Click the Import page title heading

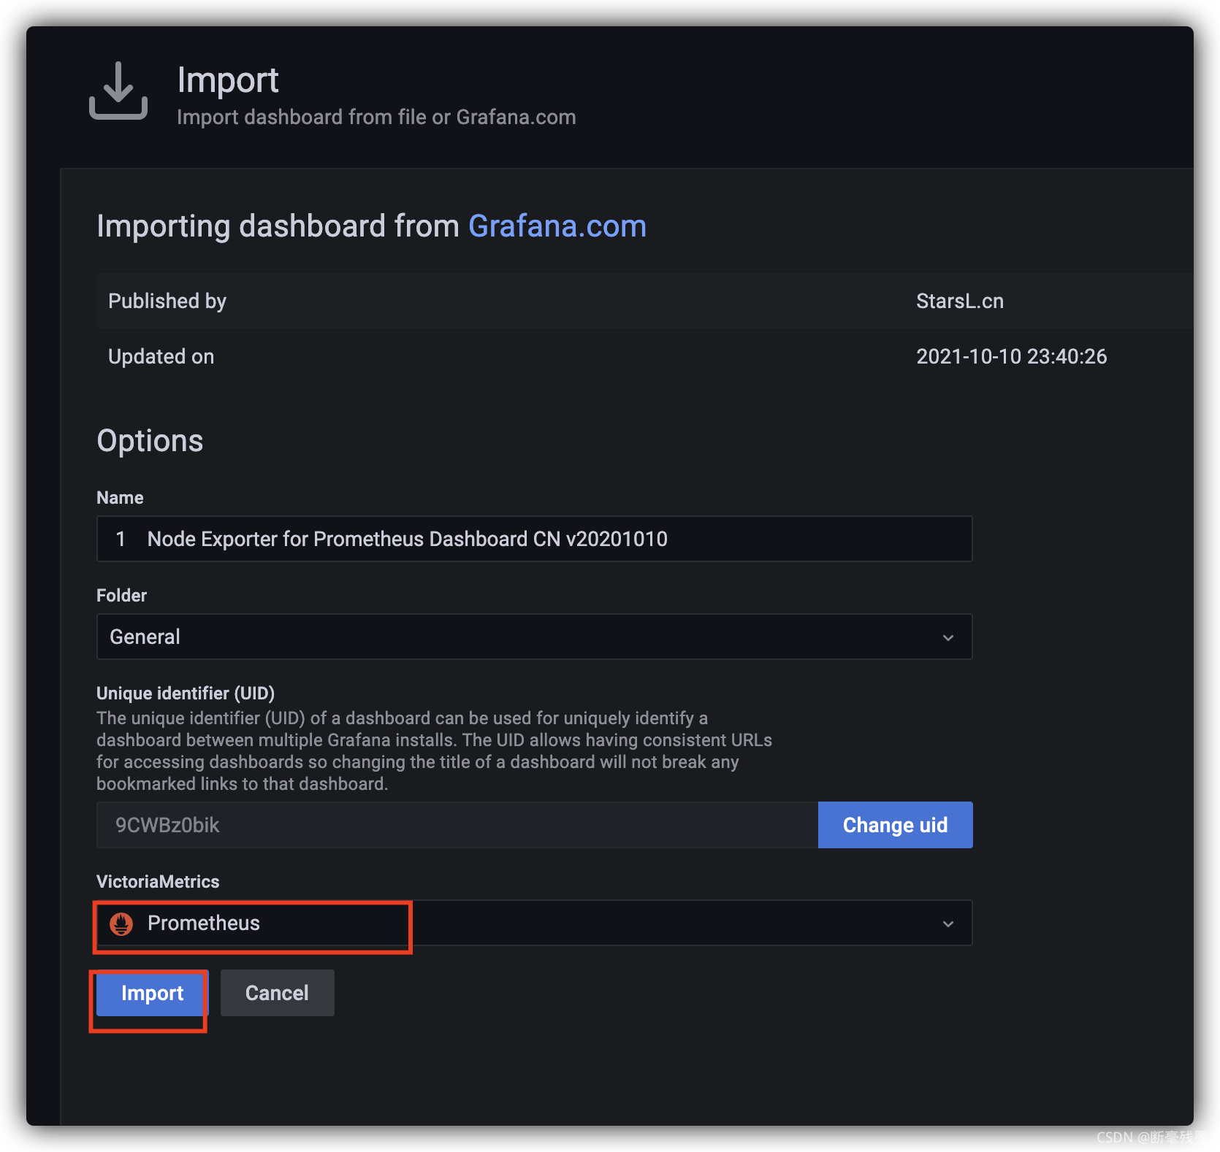tap(228, 80)
